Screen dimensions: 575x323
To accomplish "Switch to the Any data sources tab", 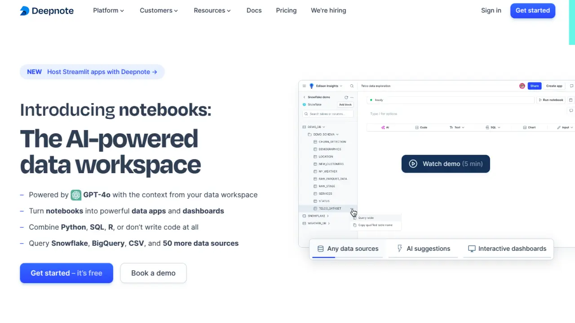I will [348, 249].
